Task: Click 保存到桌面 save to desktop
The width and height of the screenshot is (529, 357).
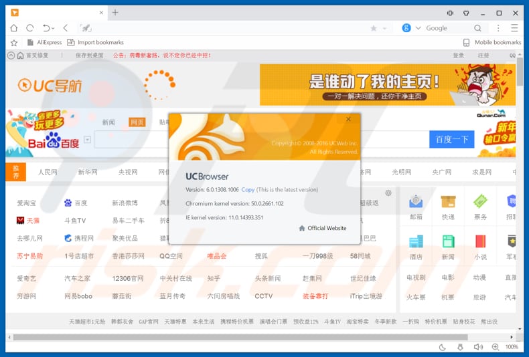Action: tap(90, 55)
